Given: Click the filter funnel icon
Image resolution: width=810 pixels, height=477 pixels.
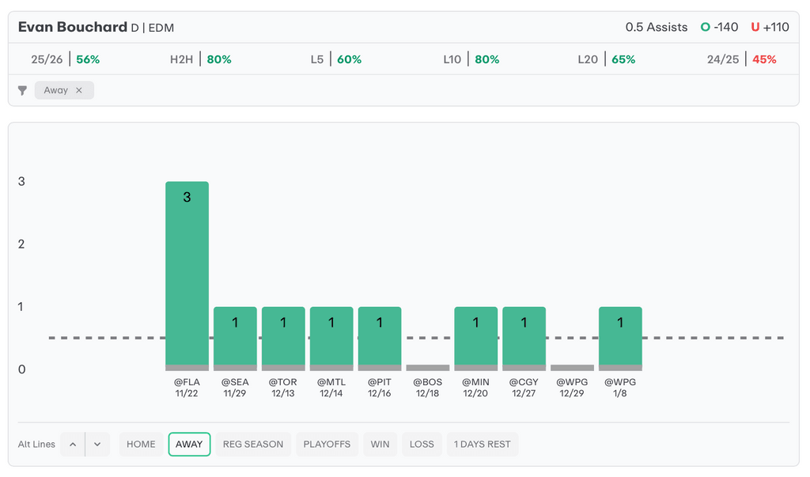Looking at the screenshot, I should (x=22, y=90).
